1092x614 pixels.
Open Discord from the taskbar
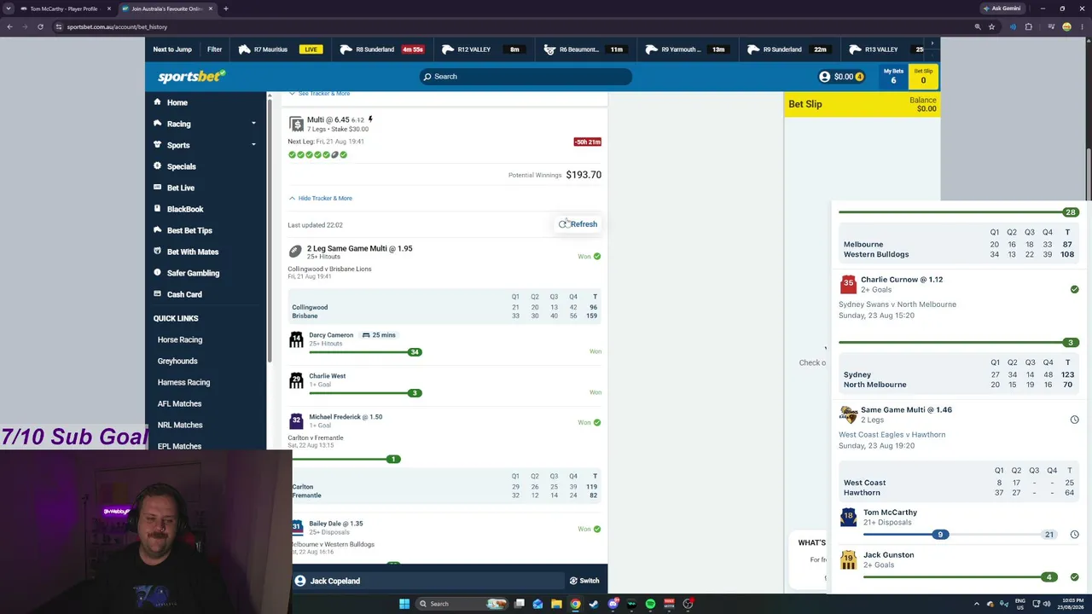[x=613, y=604]
